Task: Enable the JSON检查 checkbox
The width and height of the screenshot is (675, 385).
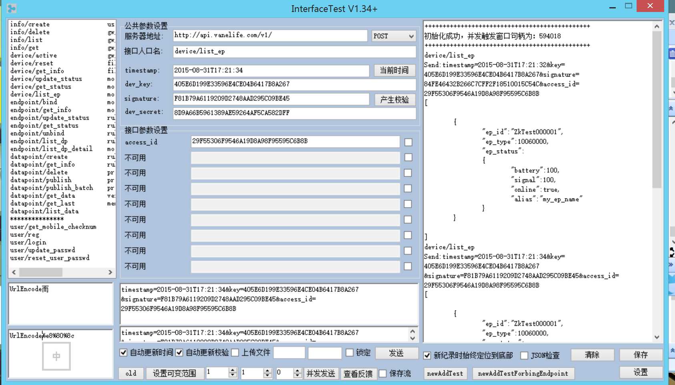Action: pyautogui.click(x=524, y=355)
